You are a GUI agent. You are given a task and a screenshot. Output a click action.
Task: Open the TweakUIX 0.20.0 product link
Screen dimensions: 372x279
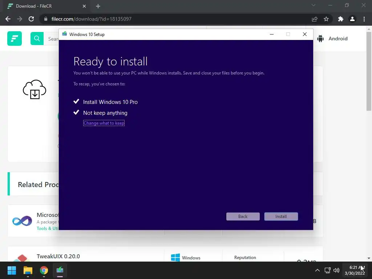[x=58, y=256]
